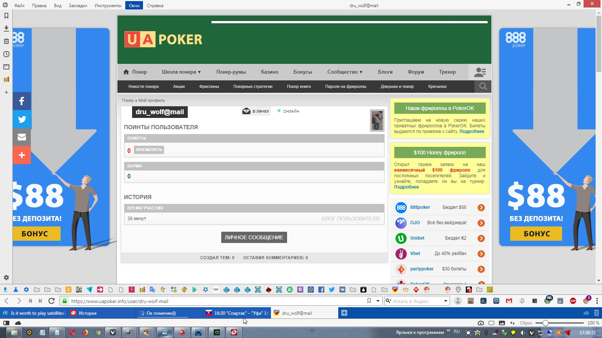Open the Инструменты menu
Viewport: 602px width, 338px height.
click(x=108, y=6)
